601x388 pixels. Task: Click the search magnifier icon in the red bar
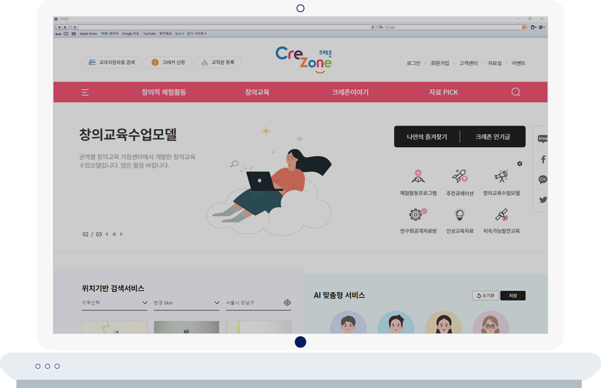pos(516,92)
